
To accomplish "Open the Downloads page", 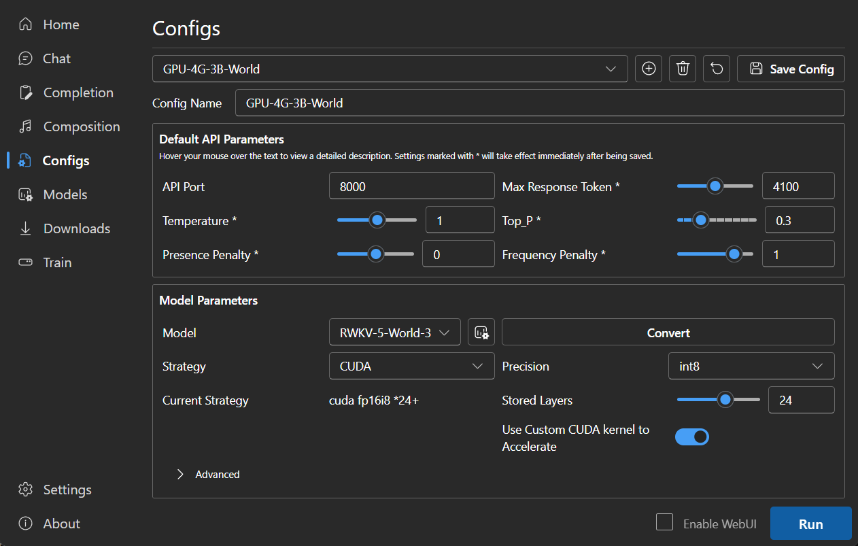I will pyautogui.click(x=76, y=228).
